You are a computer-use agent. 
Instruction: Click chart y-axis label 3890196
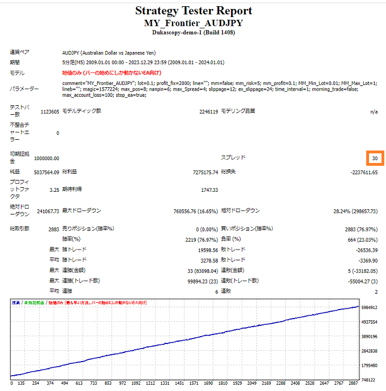(x=369, y=337)
